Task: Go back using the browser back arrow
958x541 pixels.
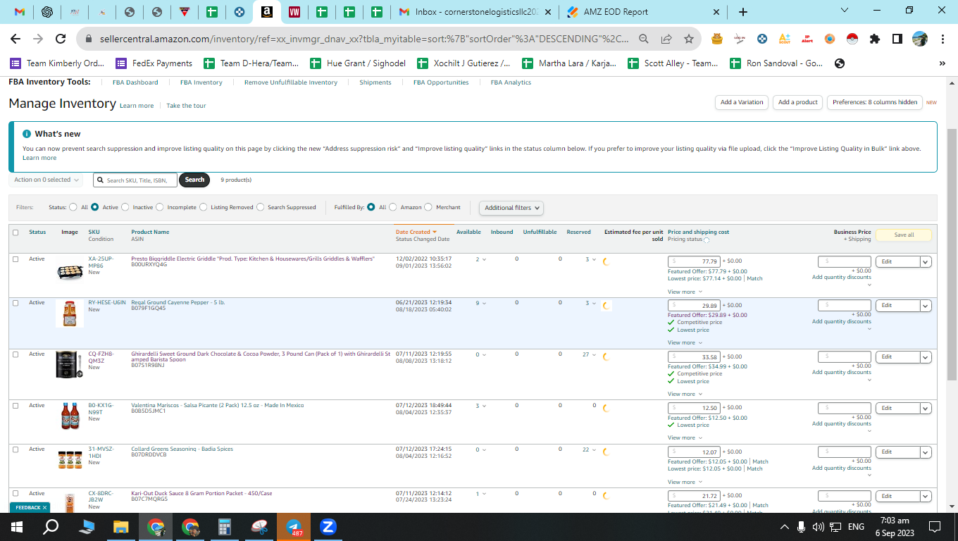Action: 15,39
